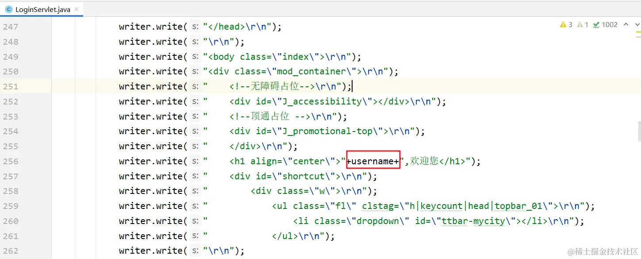Jump to the yellow warning stripe mark
This screenshot has width=641, height=259.
pos(639,32)
